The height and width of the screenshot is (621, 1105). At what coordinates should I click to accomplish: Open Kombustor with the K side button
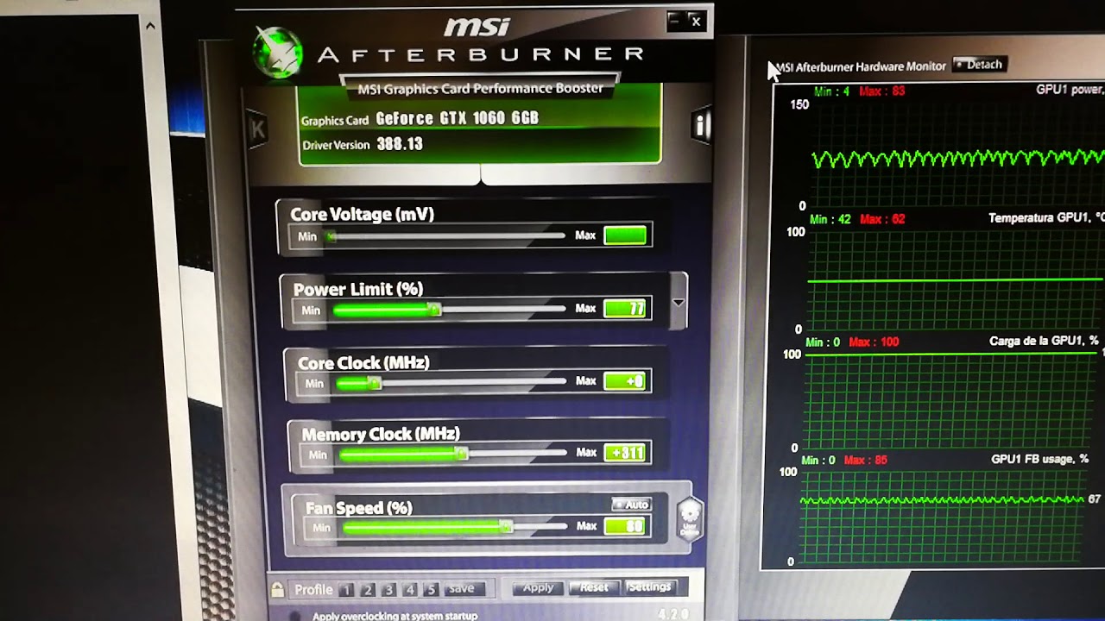tap(256, 129)
